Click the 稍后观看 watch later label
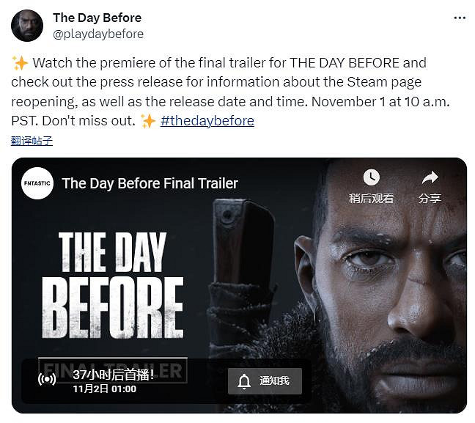This screenshot has width=475, height=423. pyautogui.click(x=371, y=199)
